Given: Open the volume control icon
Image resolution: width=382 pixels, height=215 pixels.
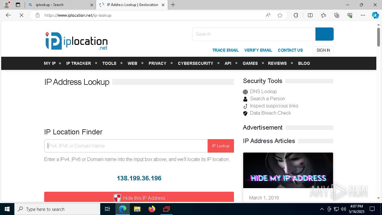Looking at the screenshot, I should click(x=344, y=209).
